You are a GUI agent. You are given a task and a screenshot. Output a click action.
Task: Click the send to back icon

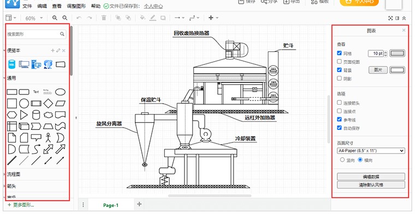click(128, 18)
